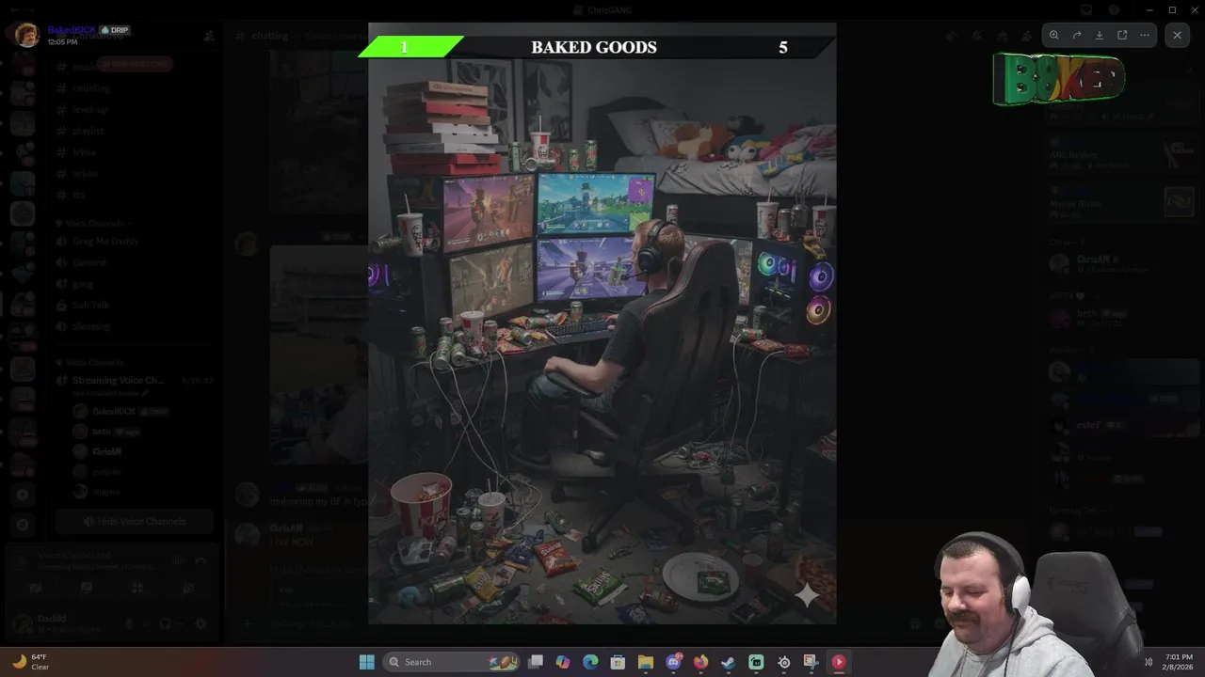
Task: Open the three-dot more options menu
Action: [x=1145, y=35]
